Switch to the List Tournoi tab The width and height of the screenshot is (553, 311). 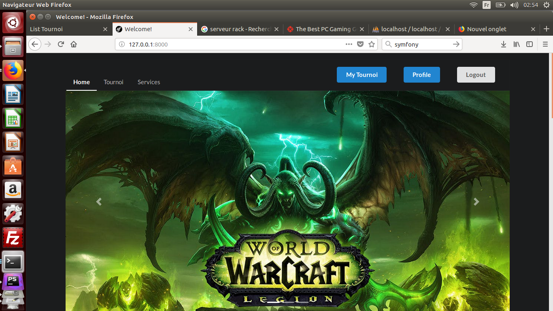tap(69, 29)
